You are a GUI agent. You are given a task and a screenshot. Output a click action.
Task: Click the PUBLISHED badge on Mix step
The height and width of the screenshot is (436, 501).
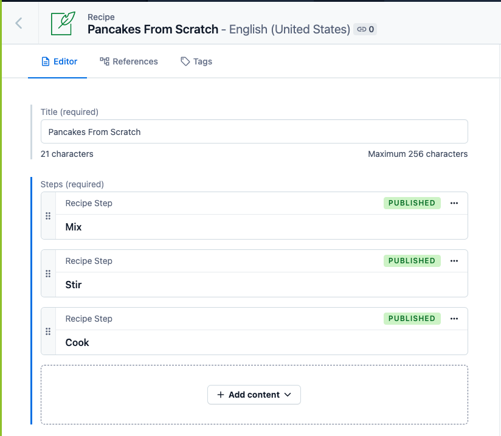tap(412, 203)
